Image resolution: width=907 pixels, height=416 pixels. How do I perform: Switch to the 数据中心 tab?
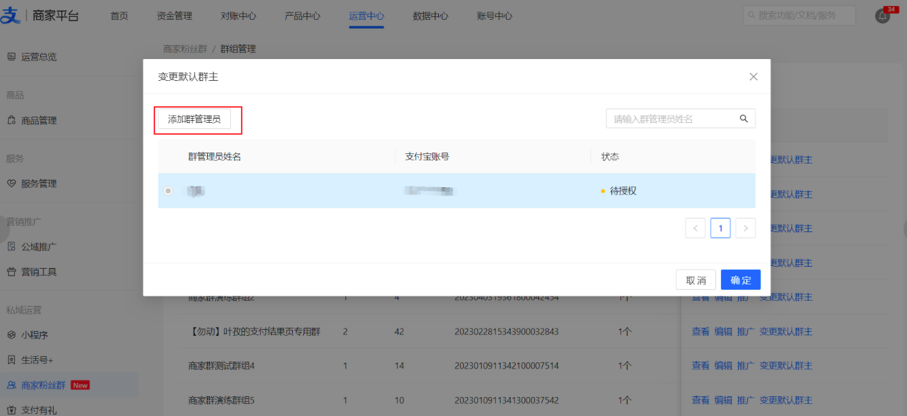pos(430,16)
